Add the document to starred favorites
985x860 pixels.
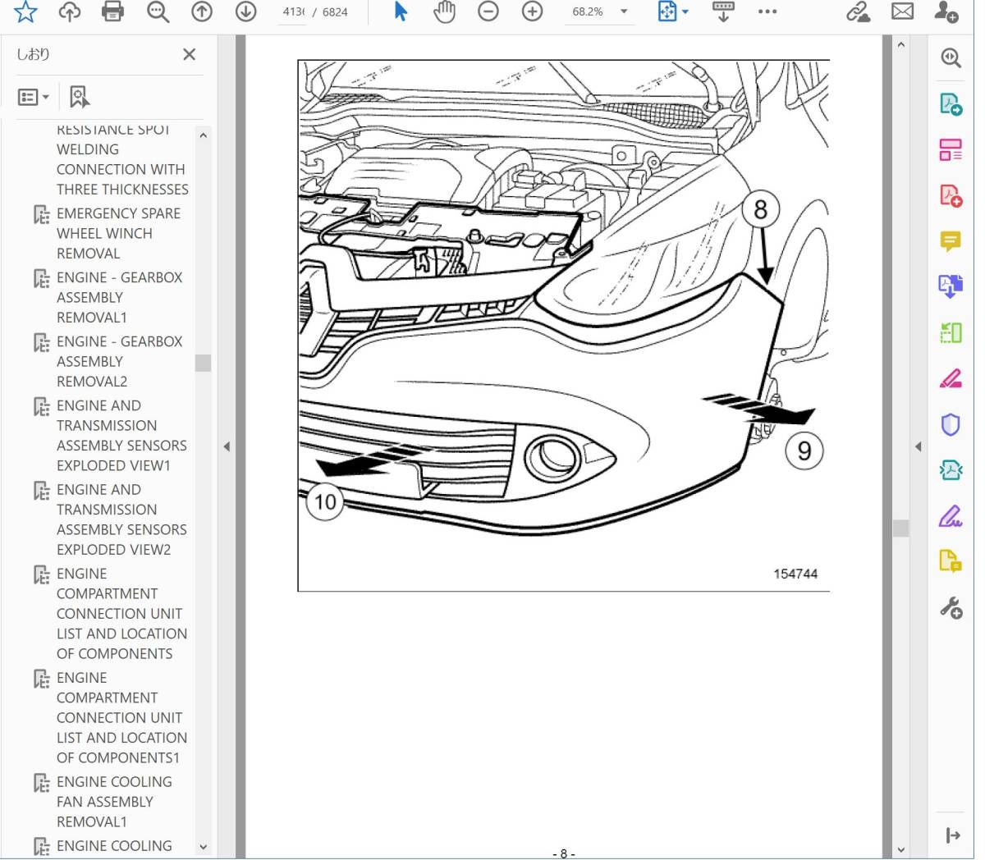click(25, 11)
